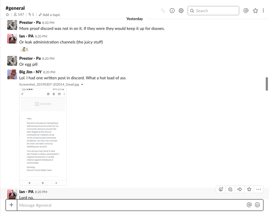The width and height of the screenshot is (269, 217).
Task: Show the 1 pinned item
Action: click(31, 15)
